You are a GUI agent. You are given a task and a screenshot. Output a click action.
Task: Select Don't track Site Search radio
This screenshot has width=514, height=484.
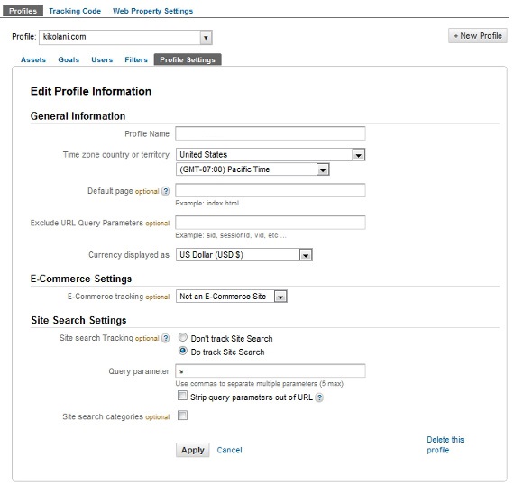[x=182, y=337]
